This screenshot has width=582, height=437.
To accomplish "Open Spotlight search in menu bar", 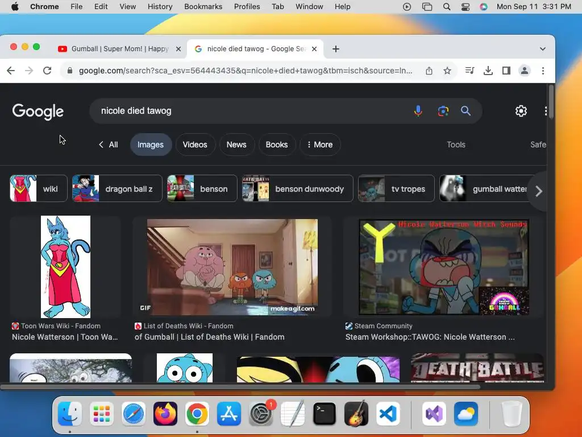I will point(447,7).
